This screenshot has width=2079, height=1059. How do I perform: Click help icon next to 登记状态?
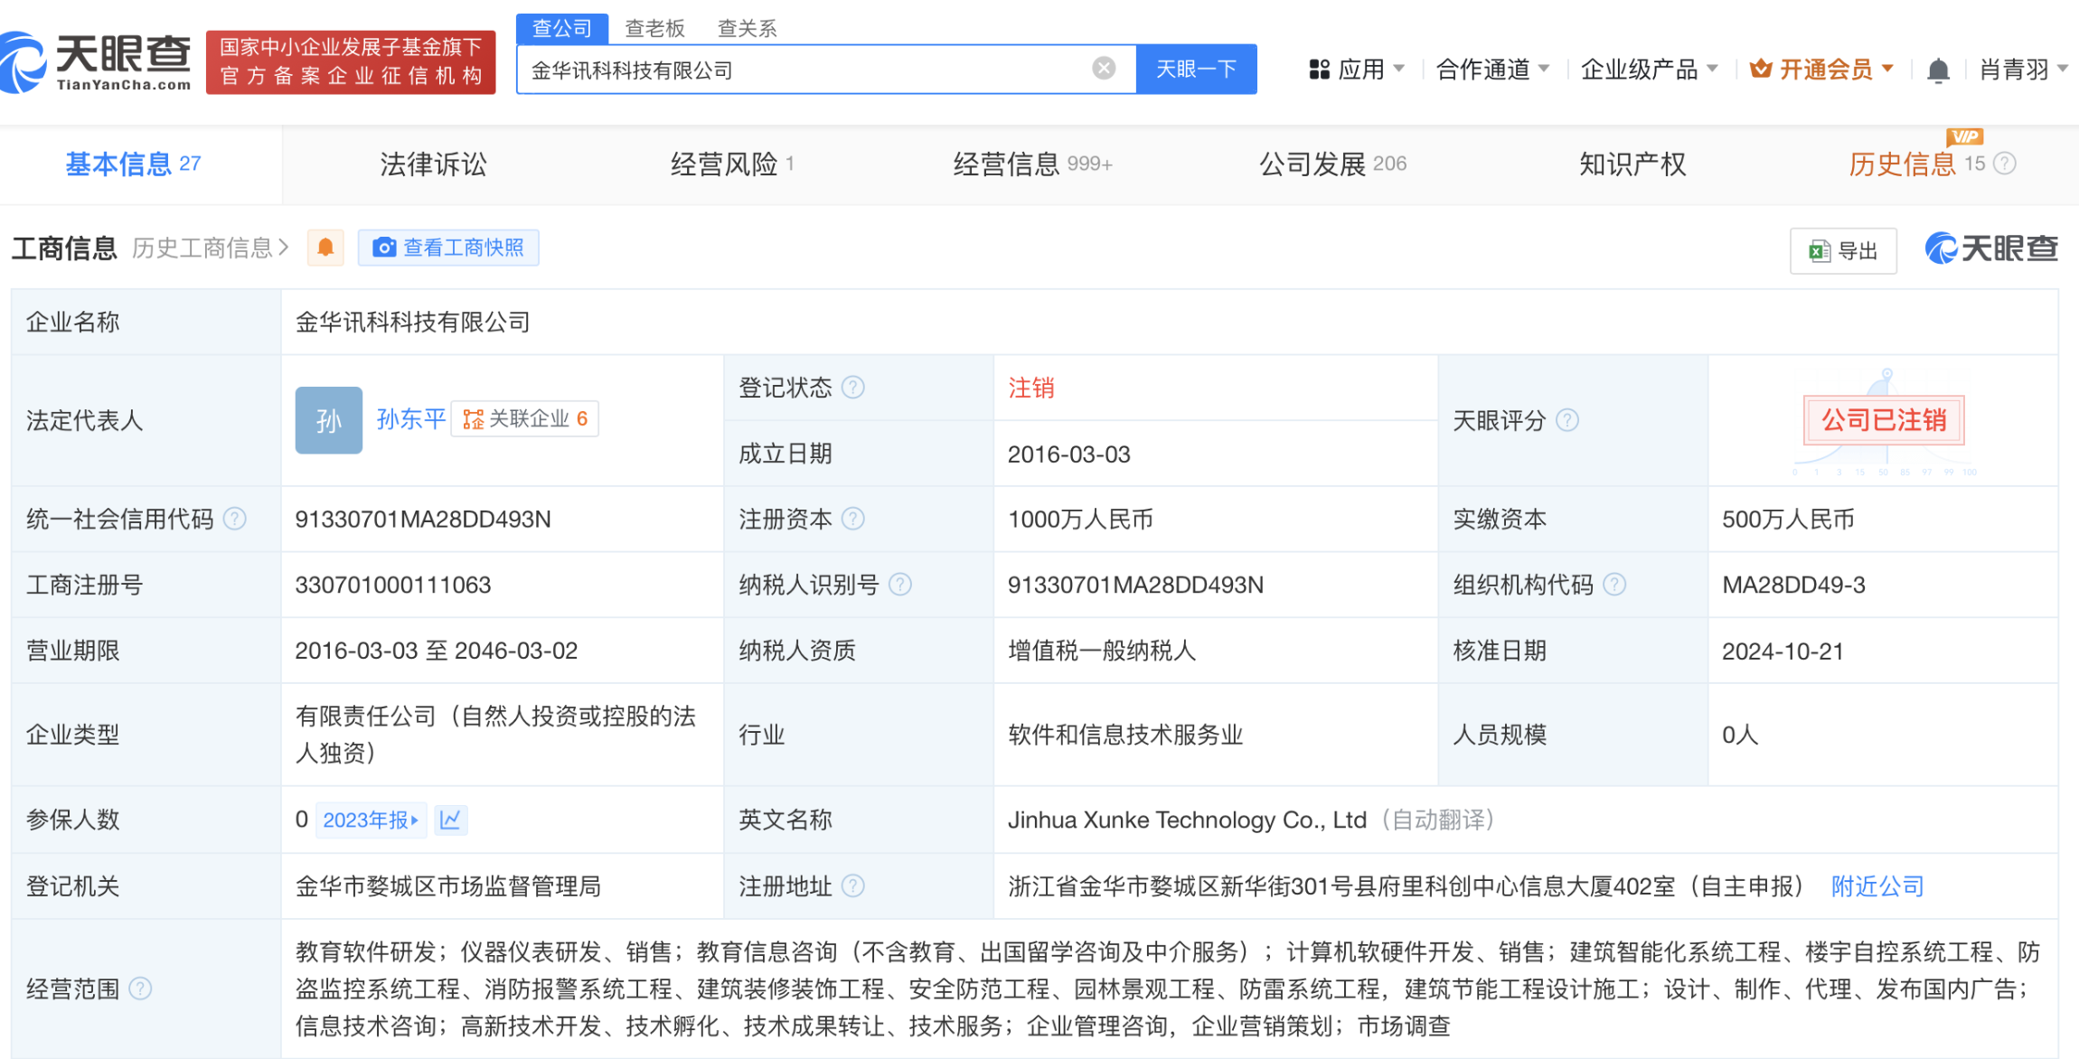tap(852, 388)
